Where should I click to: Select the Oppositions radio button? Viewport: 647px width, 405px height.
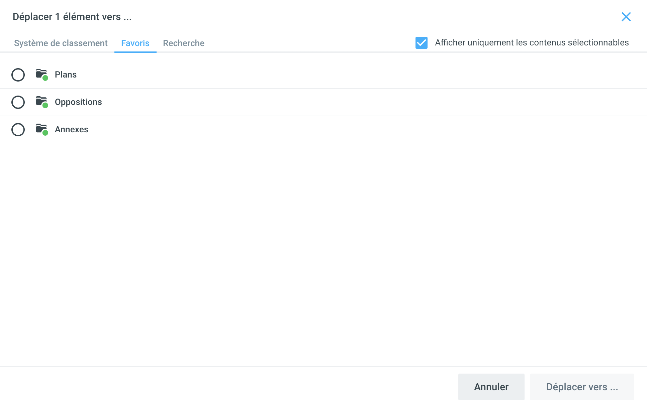tap(18, 102)
